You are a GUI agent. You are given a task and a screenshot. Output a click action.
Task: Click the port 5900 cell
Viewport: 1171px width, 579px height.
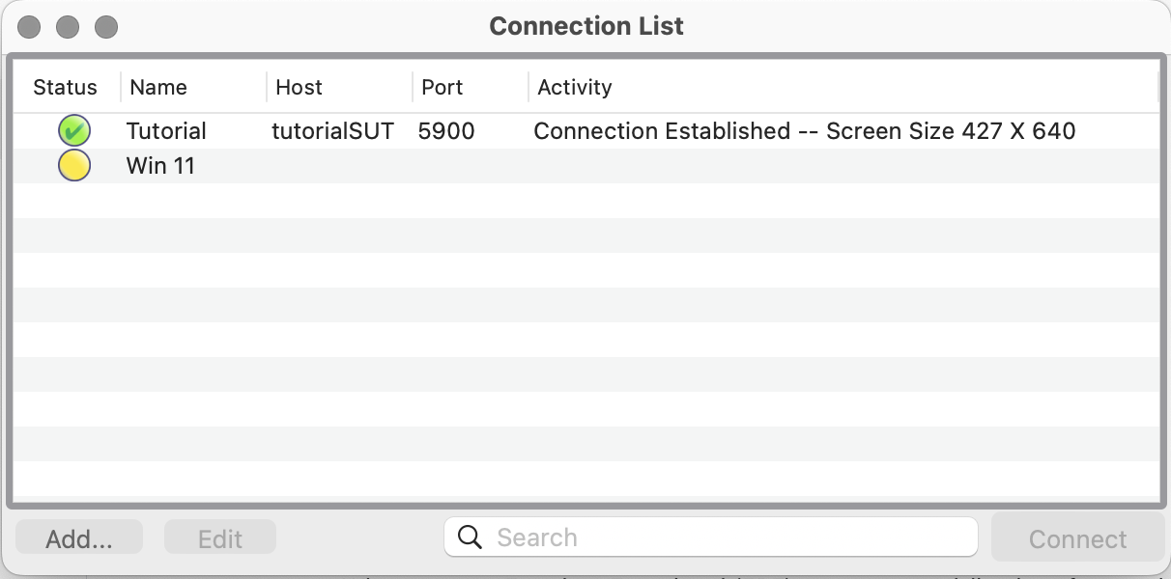pos(446,130)
